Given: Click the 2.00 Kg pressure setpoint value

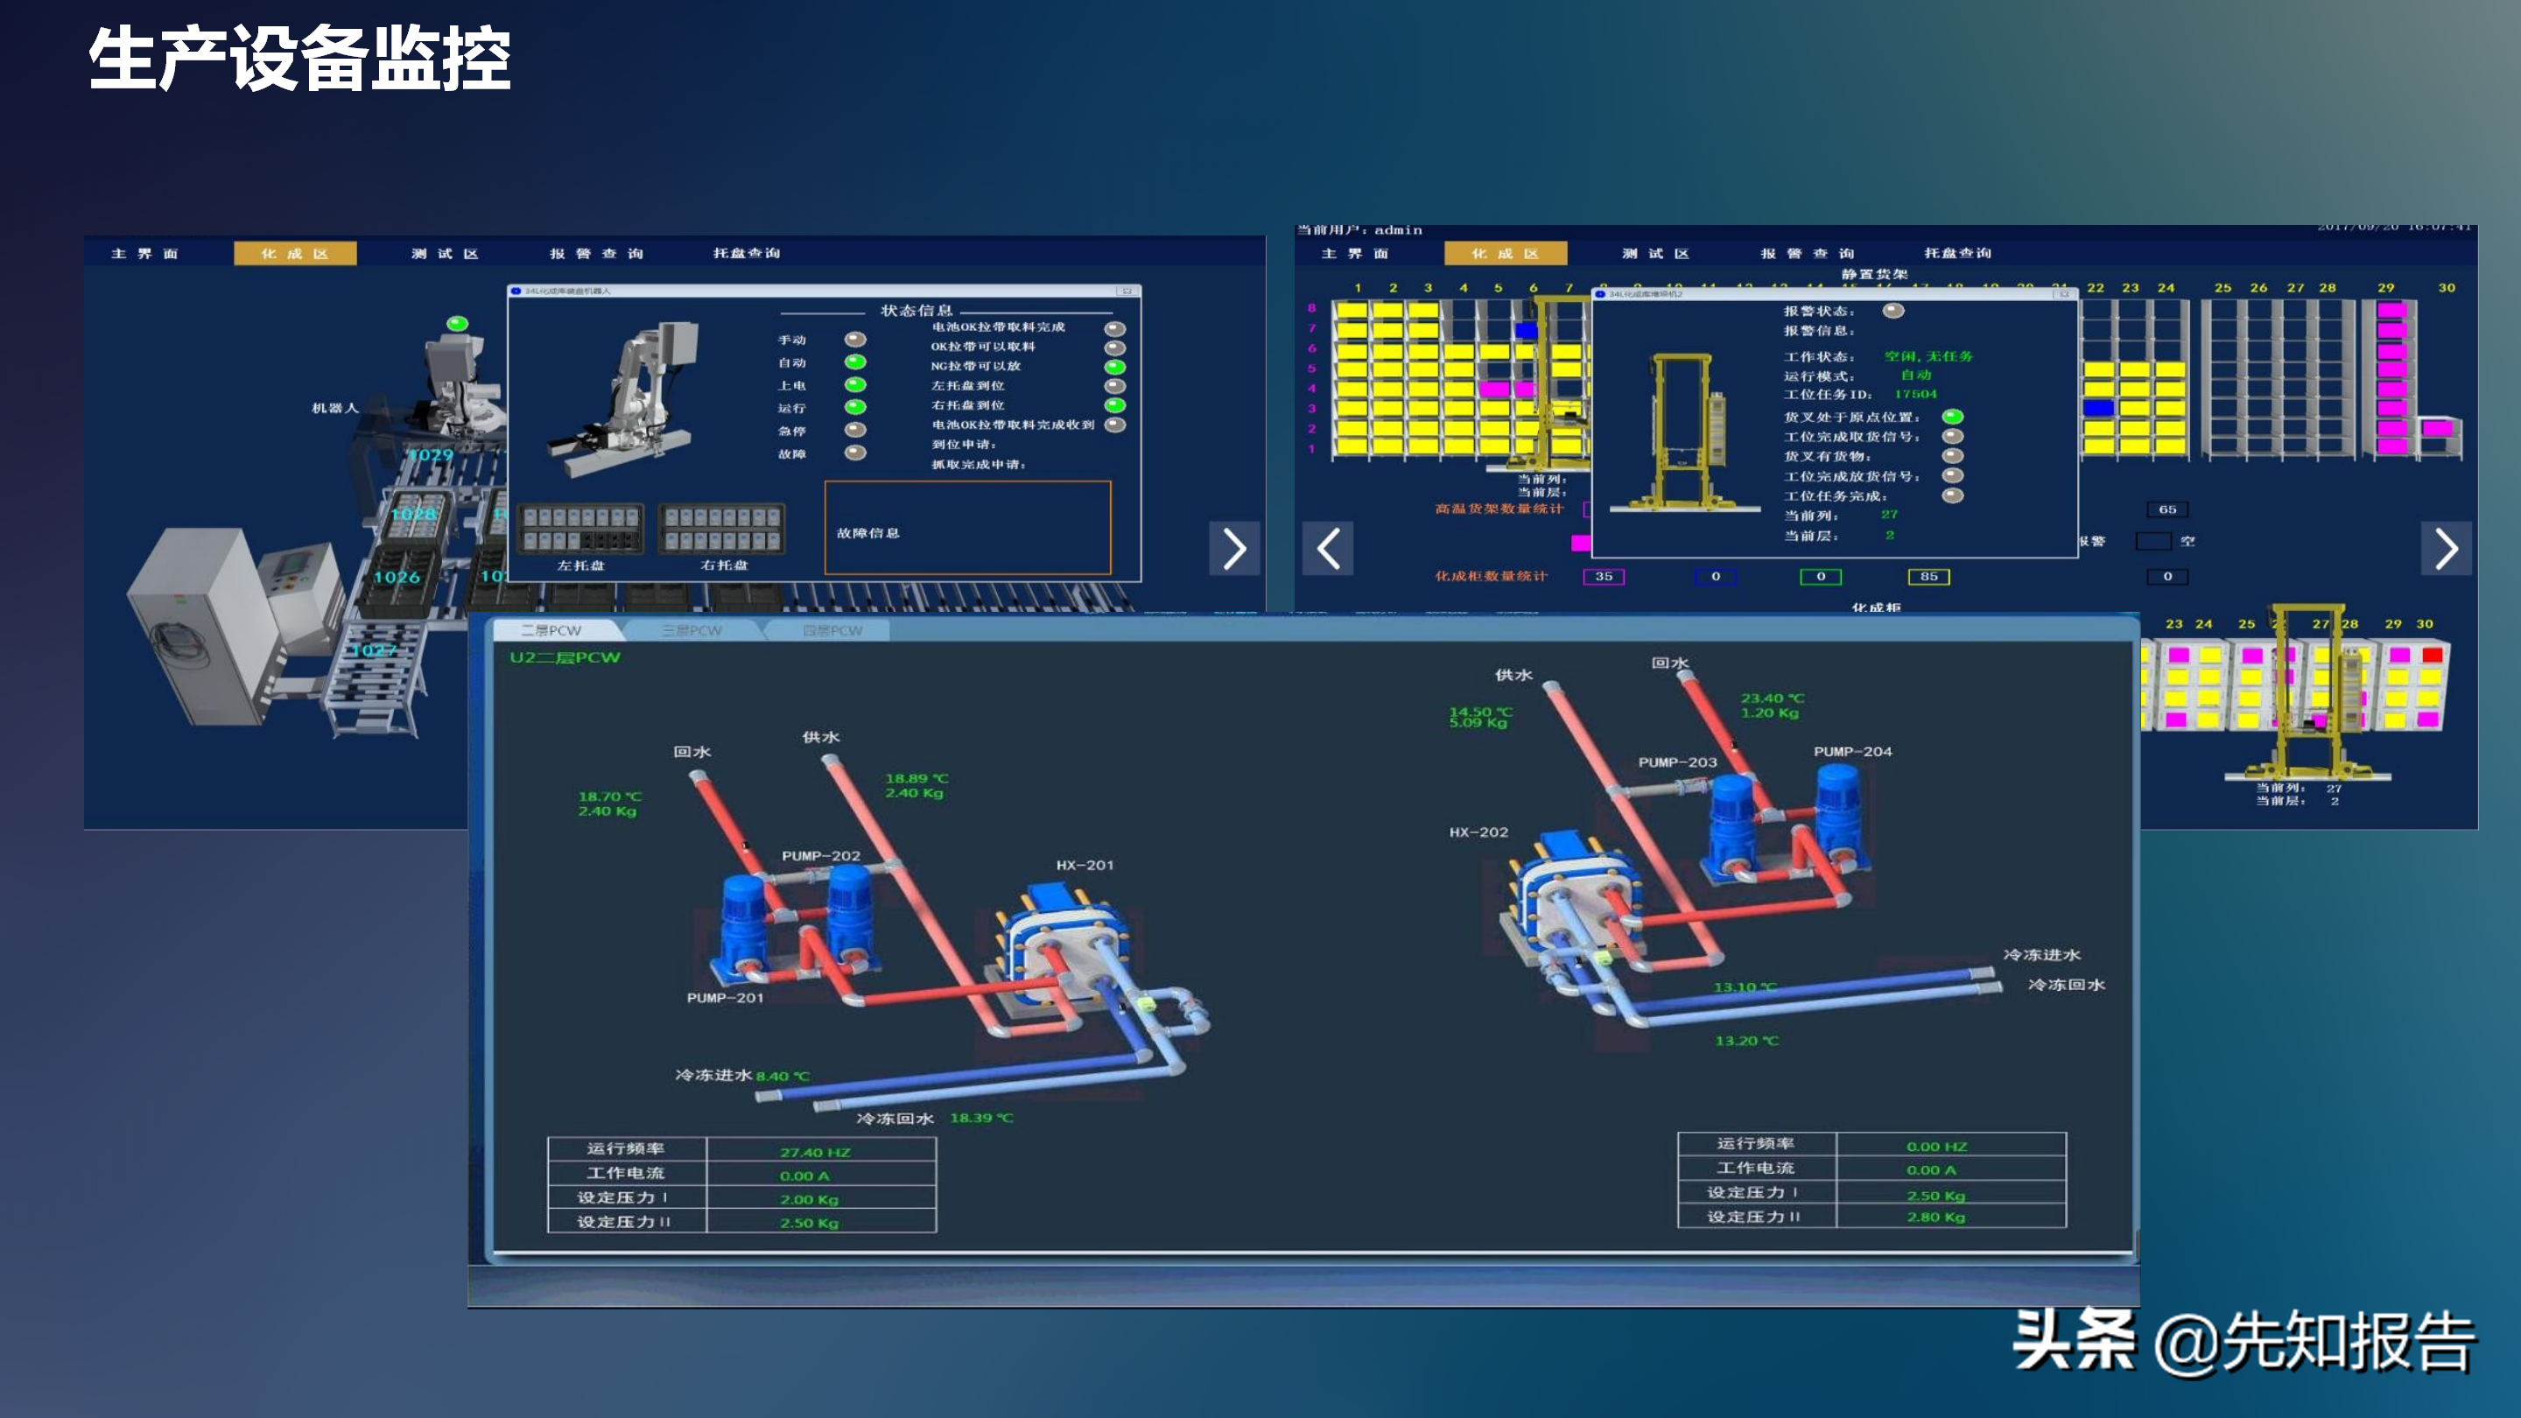Looking at the screenshot, I should [810, 1200].
